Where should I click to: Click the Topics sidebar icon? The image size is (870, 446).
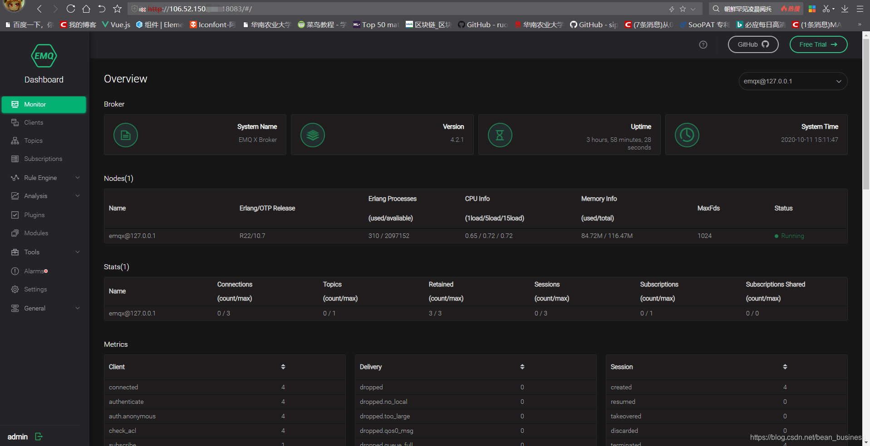point(15,141)
